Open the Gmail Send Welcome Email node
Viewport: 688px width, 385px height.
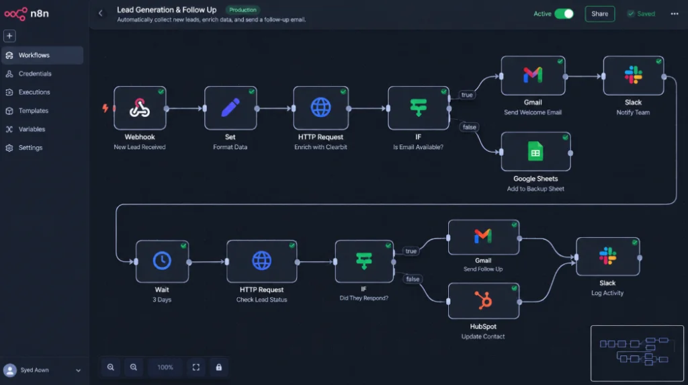533,75
